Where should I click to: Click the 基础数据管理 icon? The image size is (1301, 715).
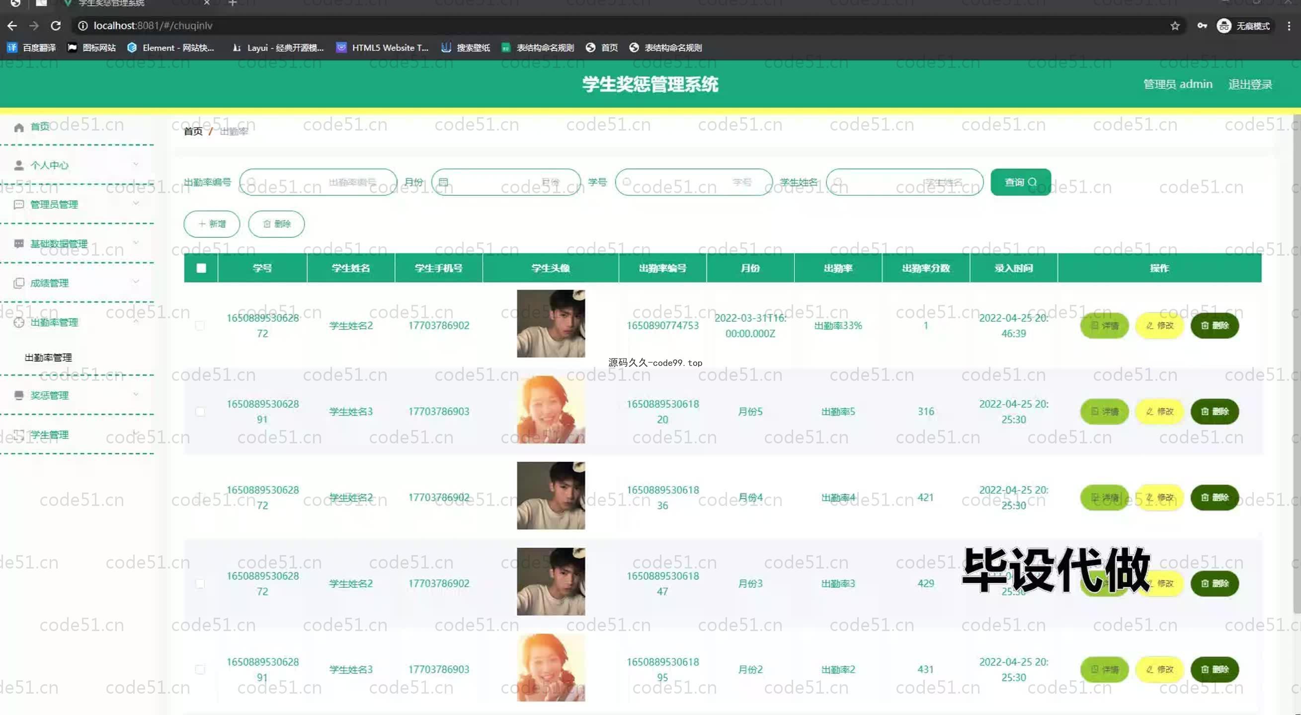(x=19, y=244)
